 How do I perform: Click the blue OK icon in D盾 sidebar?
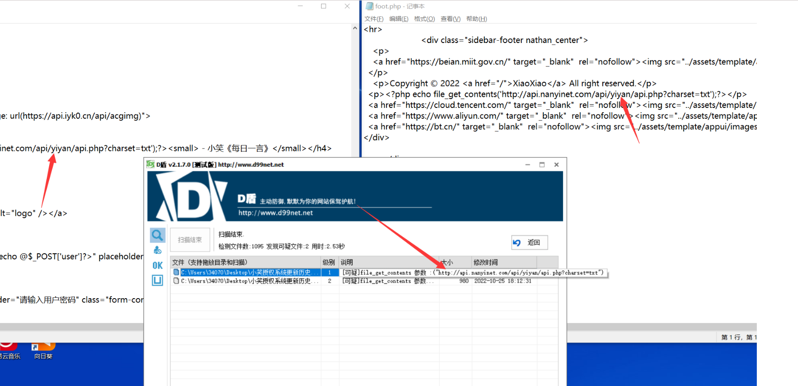[x=158, y=265]
